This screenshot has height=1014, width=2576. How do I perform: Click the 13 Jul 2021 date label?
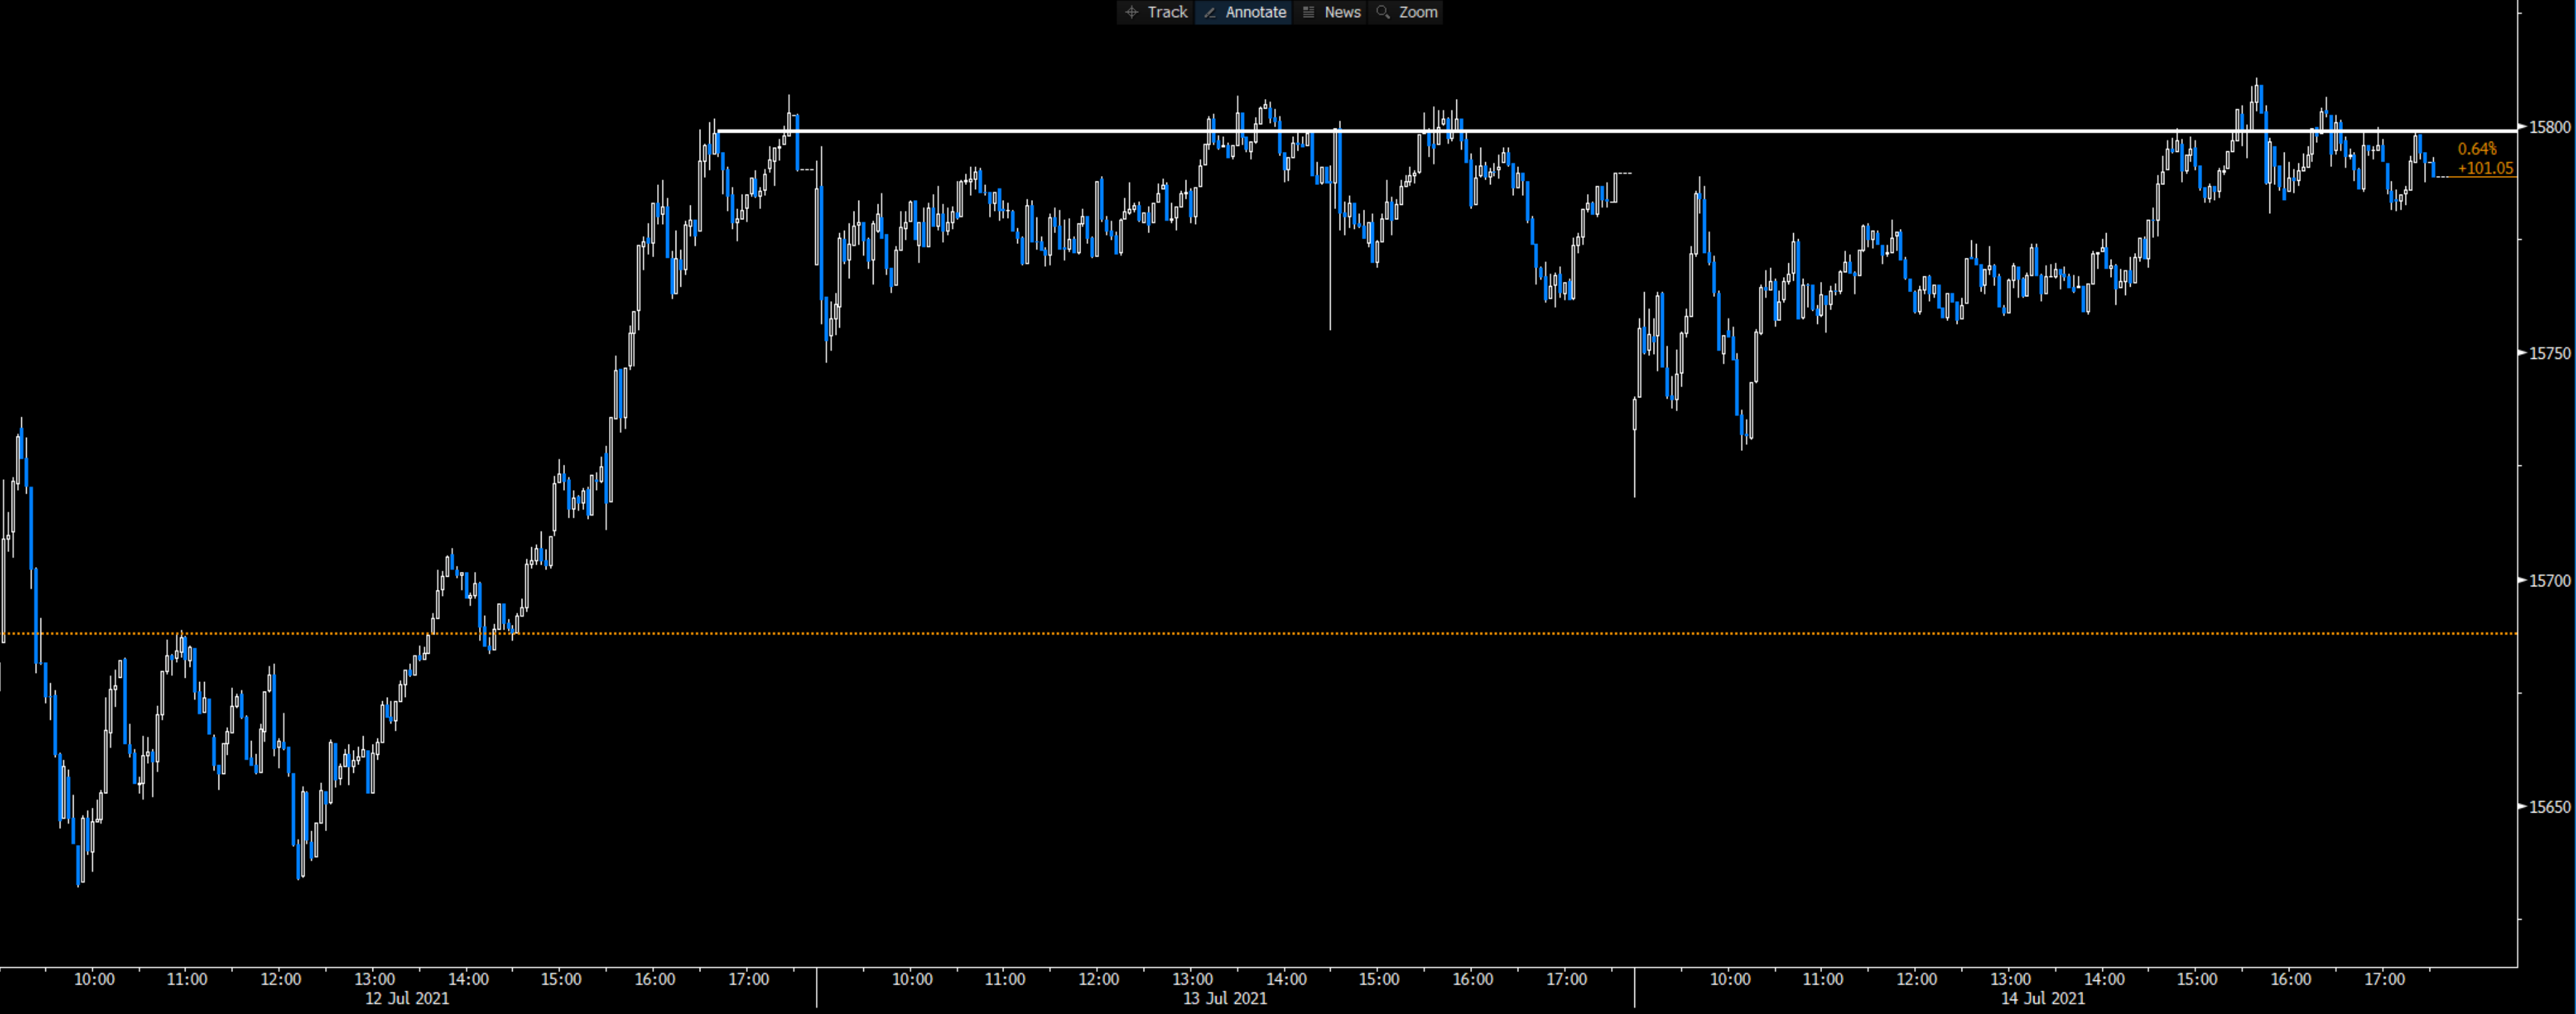click(x=1225, y=998)
